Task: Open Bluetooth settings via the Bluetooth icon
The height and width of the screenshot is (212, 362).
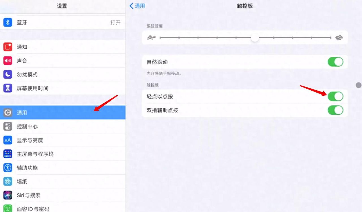Action: tap(7, 23)
